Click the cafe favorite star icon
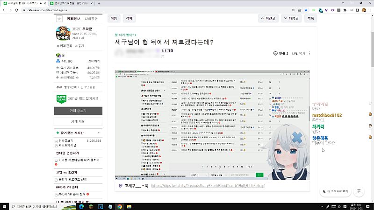374x210 pixels. [x=59, y=19]
